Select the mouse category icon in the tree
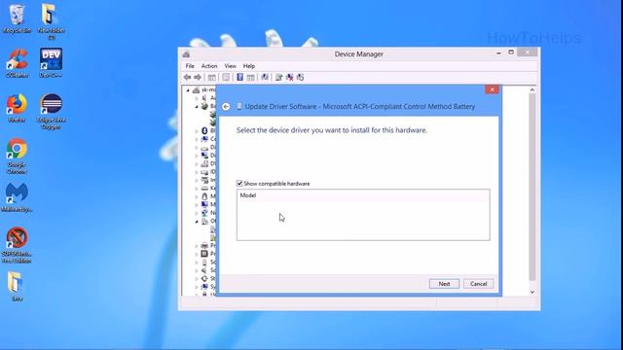623x350 pixels. point(204,196)
